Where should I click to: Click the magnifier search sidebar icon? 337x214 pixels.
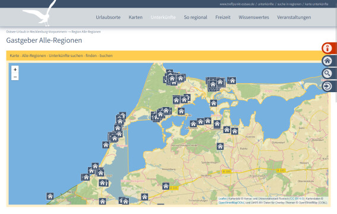tap(327, 74)
